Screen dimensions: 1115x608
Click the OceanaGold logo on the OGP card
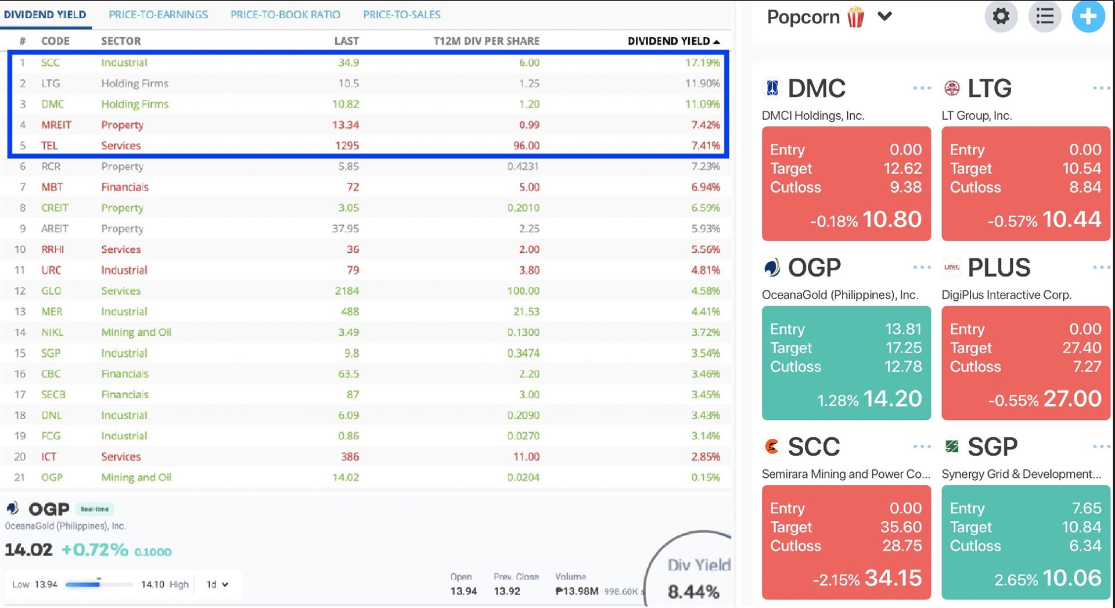tap(771, 267)
